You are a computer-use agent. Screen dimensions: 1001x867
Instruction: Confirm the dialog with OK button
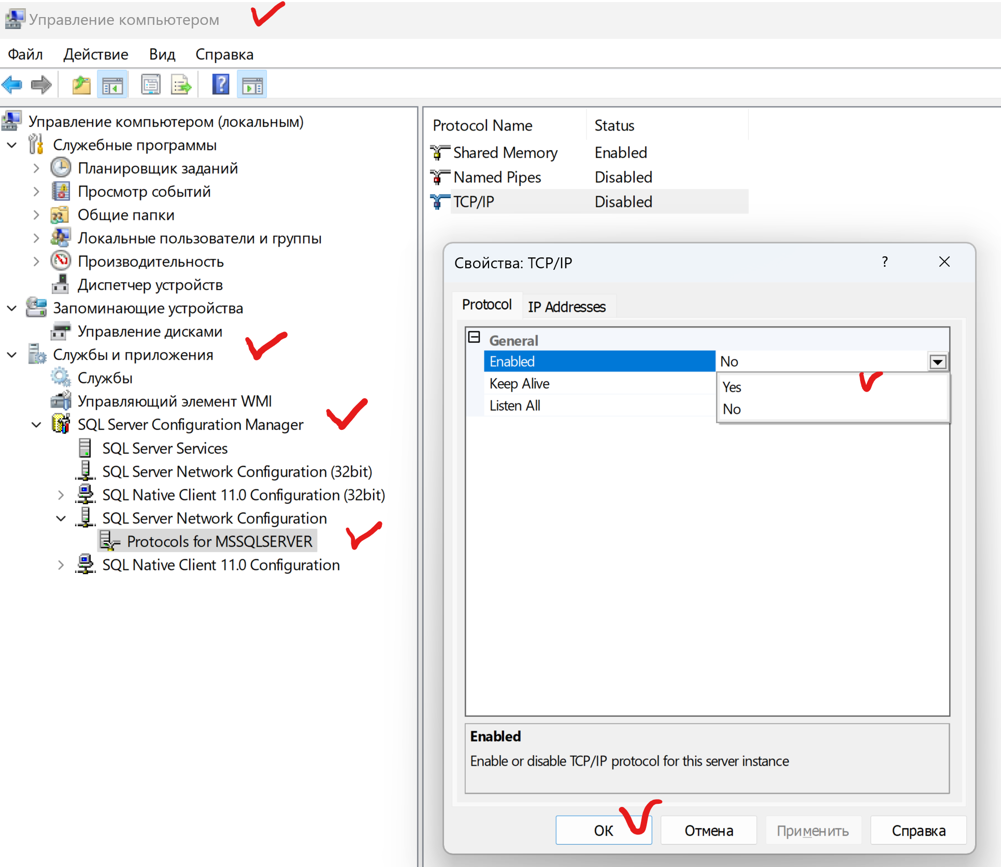604,830
